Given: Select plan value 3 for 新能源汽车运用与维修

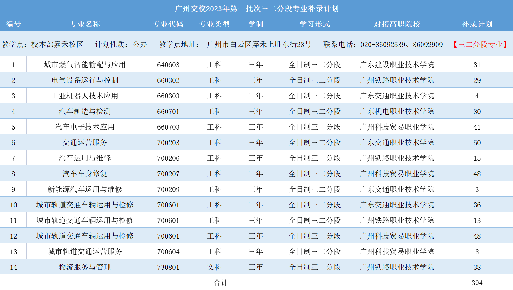Looking at the screenshot, I should coord(477,189).
